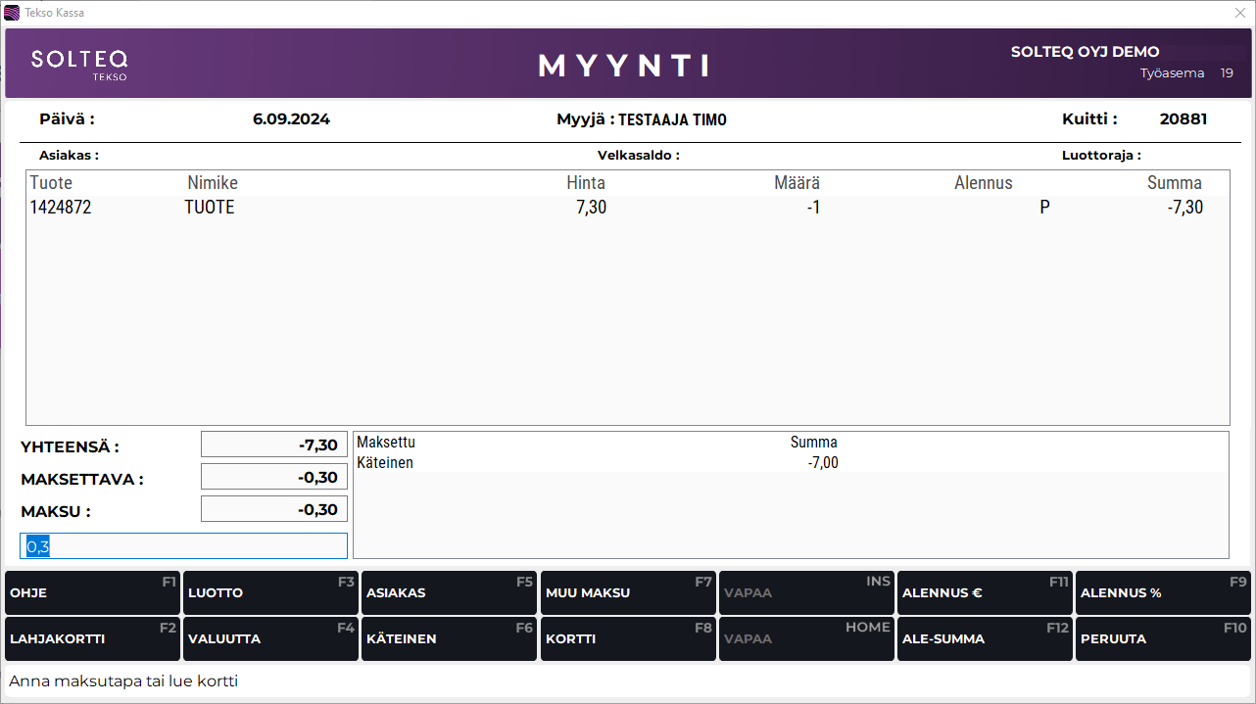This screenshot has height=704, width=1256.
Task: Click the Solteq Tekso logo
Action: pos(79,64)
